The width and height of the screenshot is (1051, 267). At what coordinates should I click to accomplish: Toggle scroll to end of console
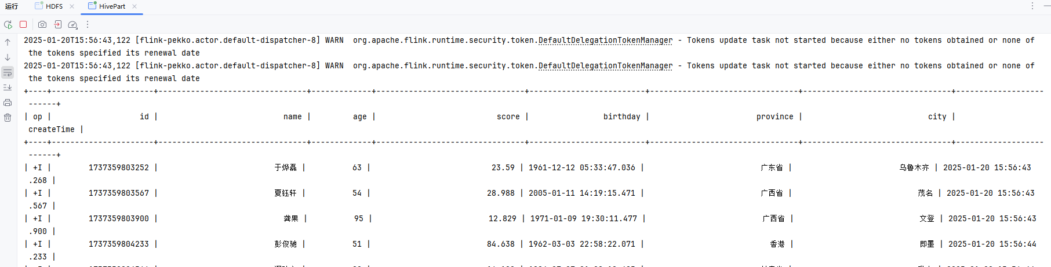pos(8,87)
